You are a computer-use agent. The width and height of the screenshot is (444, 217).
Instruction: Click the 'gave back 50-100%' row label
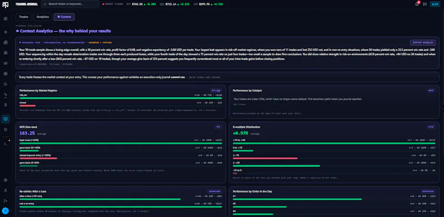point(30,147)
